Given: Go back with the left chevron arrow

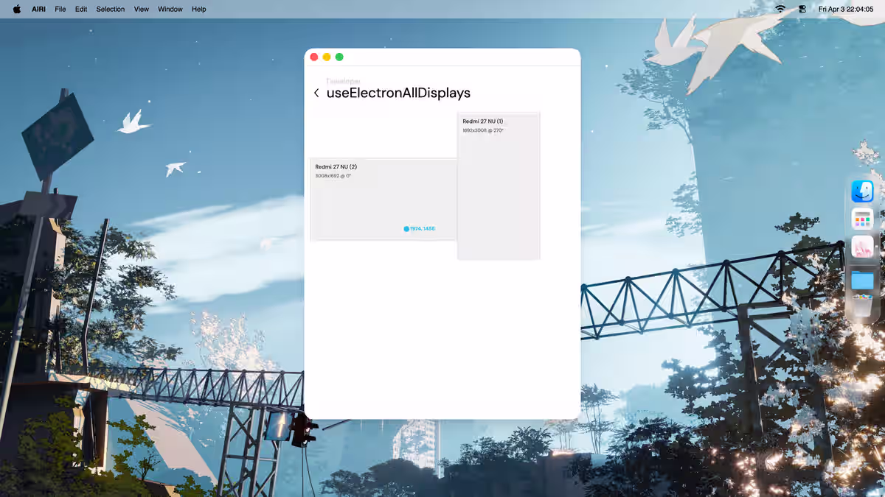Looking at the screenshot, I should (316, 93).
